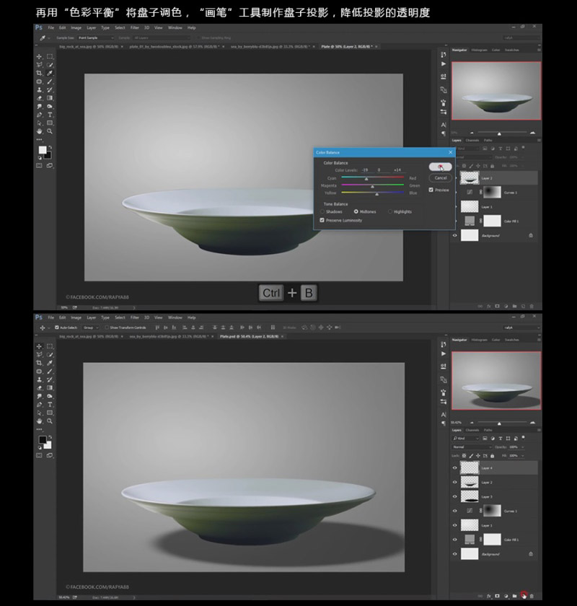Viewport: 577px width, 606px height.
Task: Add layer mask icon in lower Layers panel
Action: point(498,596)
